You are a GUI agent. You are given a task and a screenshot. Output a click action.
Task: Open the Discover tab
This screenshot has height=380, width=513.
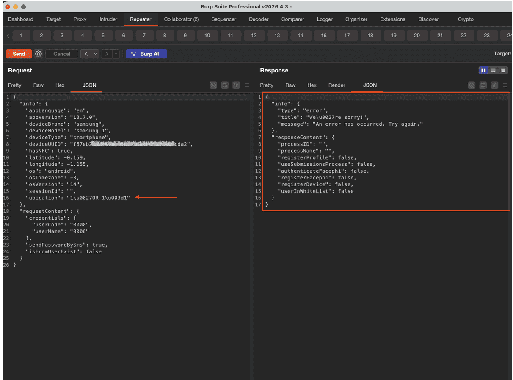pos(429,19)
